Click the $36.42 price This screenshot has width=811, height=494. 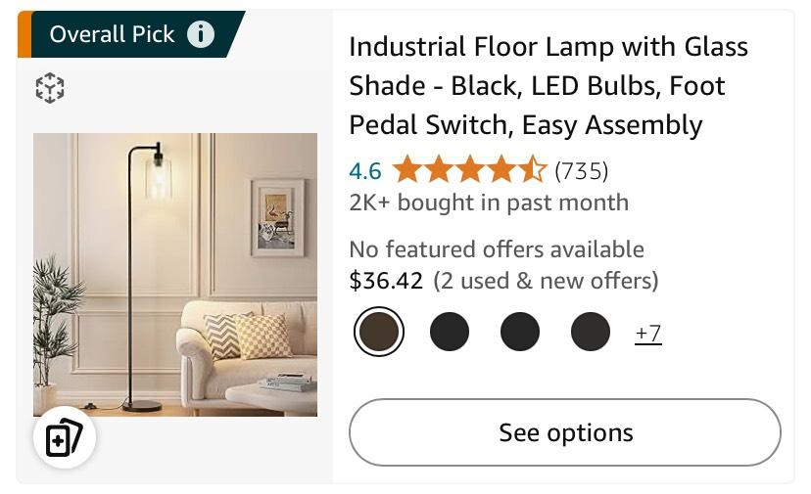tap(386, 281)
